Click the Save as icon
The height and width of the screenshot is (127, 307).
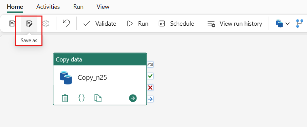click(29, 24)
